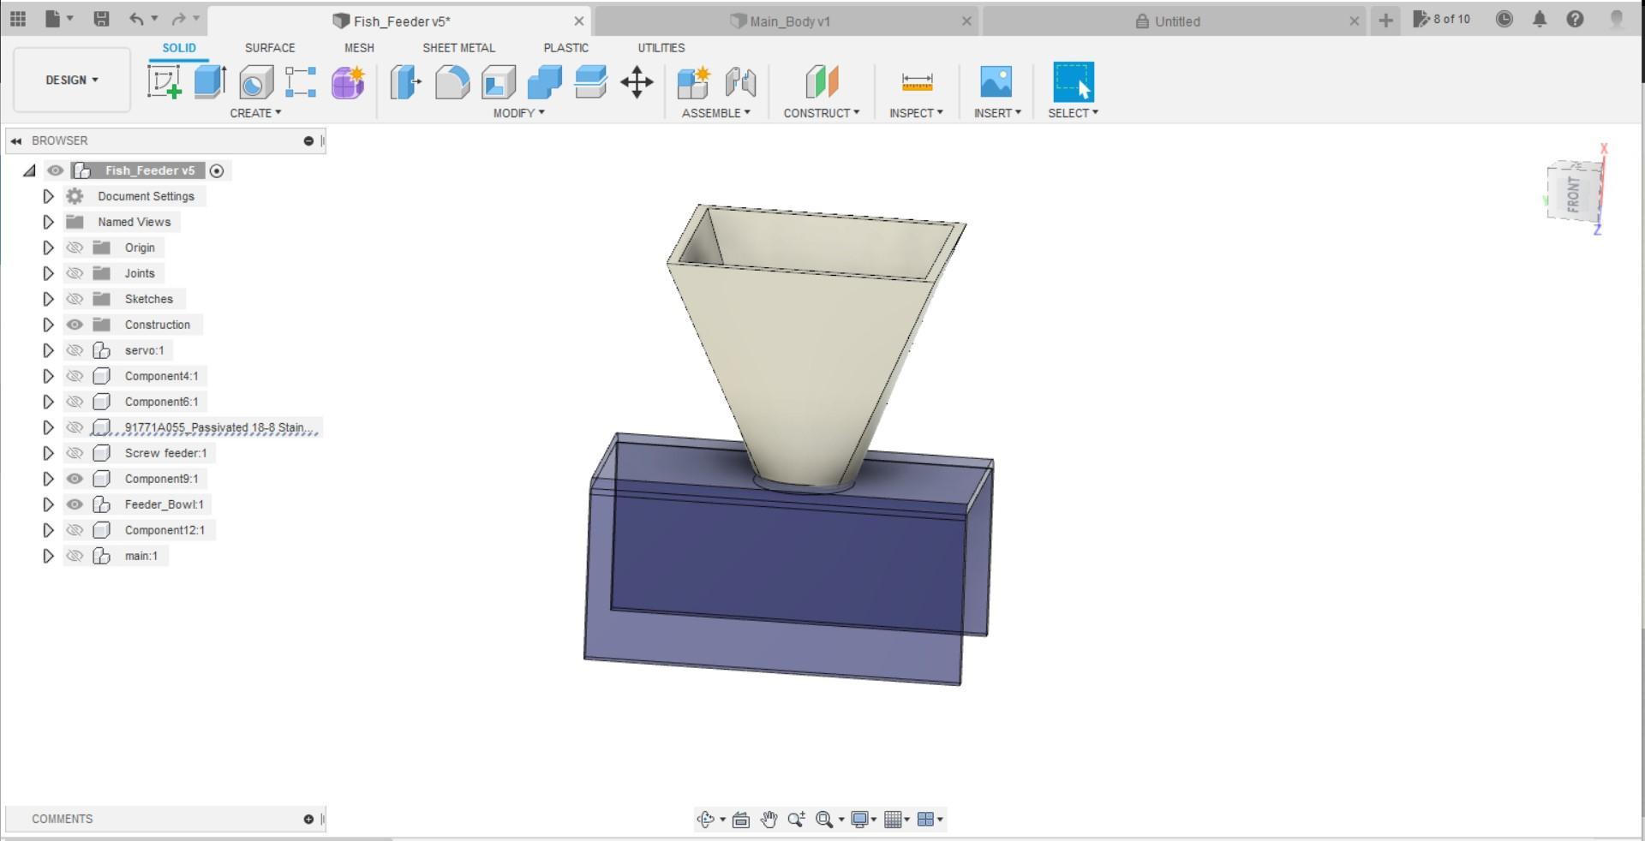
Task: Close the Fish_Feeder v5 document tab
Action: [579, 21]
